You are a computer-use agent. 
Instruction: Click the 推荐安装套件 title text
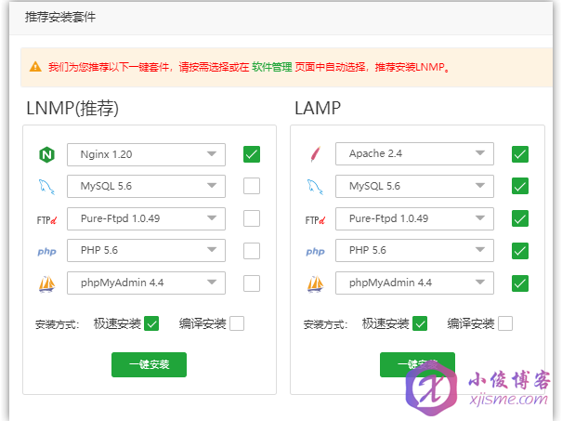[x=60, y=17]
